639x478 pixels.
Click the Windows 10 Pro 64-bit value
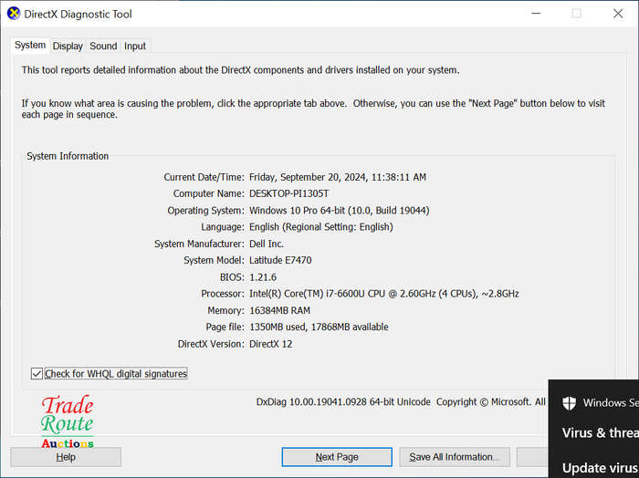(x=340, y=211)
